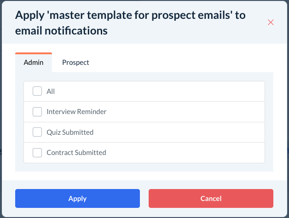This screenshot has height=218, width=289.
Task: Close the apply template dialog
Action: pos(271,23)
